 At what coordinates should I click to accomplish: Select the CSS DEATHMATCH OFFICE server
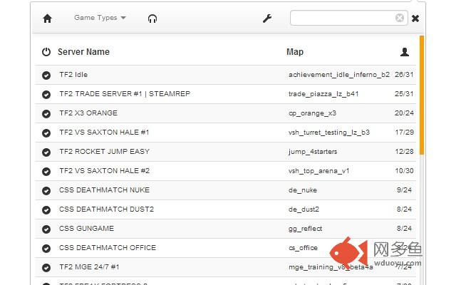(x=108, y=247)
